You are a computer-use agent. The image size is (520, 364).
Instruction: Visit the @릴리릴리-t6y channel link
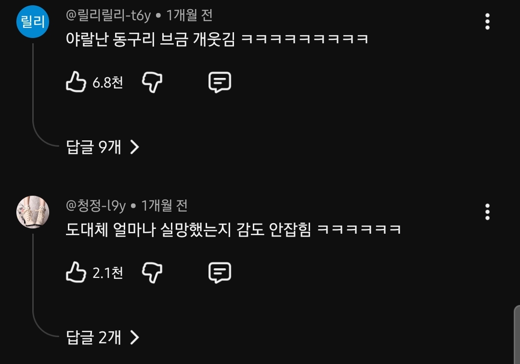pyautogui.click(x=108, y=15)
